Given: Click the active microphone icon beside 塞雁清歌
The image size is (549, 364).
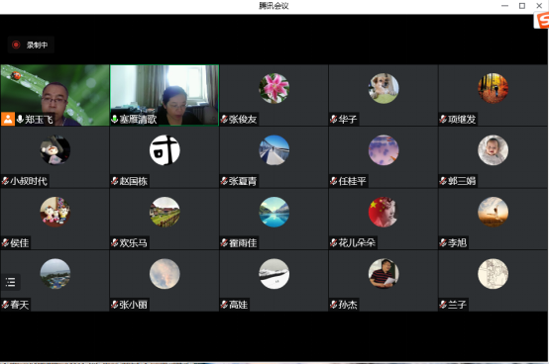Looking at the screenshot, I should [x=114, y=120].
